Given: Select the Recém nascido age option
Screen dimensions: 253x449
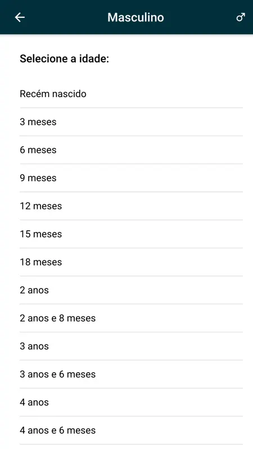Looking at the screenshot, I should click(x=132, y=94).
